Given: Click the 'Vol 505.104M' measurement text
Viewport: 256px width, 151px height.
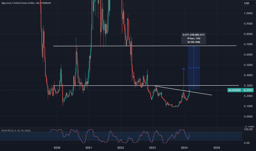Looking at the screenshot, I should [194, 42].
